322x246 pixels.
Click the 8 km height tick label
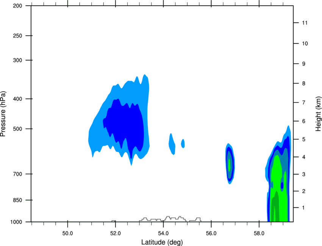[304, 83]
